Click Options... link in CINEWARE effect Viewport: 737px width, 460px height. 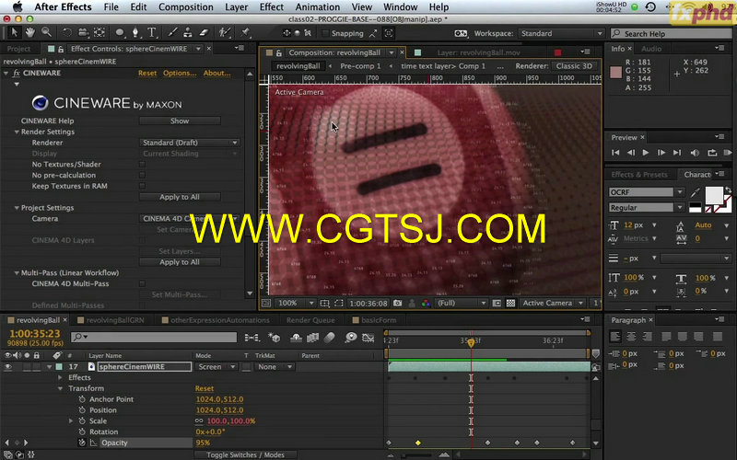pos(180,74)
